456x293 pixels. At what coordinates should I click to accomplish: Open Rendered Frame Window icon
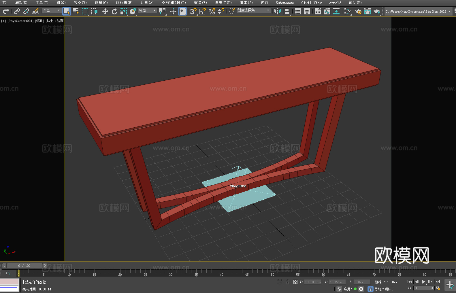[368, 11]
